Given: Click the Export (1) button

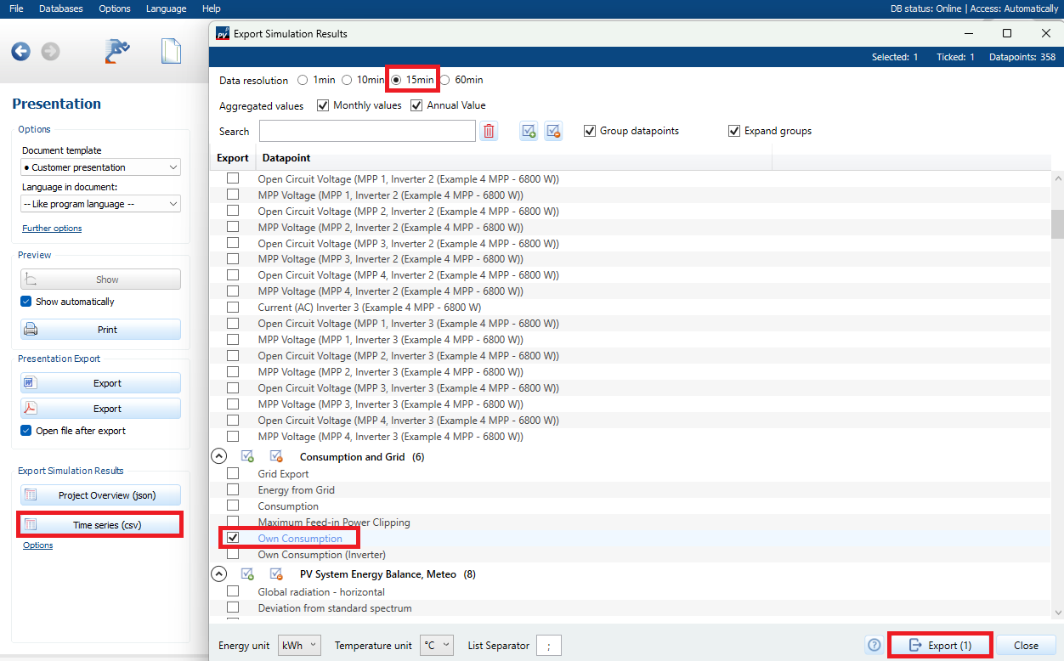Looking at the screenshot, I should 940,646.
